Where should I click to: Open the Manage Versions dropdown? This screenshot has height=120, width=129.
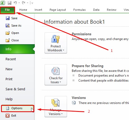56,107
